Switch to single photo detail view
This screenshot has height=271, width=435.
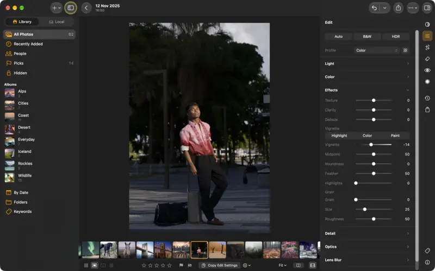point(94,265)
